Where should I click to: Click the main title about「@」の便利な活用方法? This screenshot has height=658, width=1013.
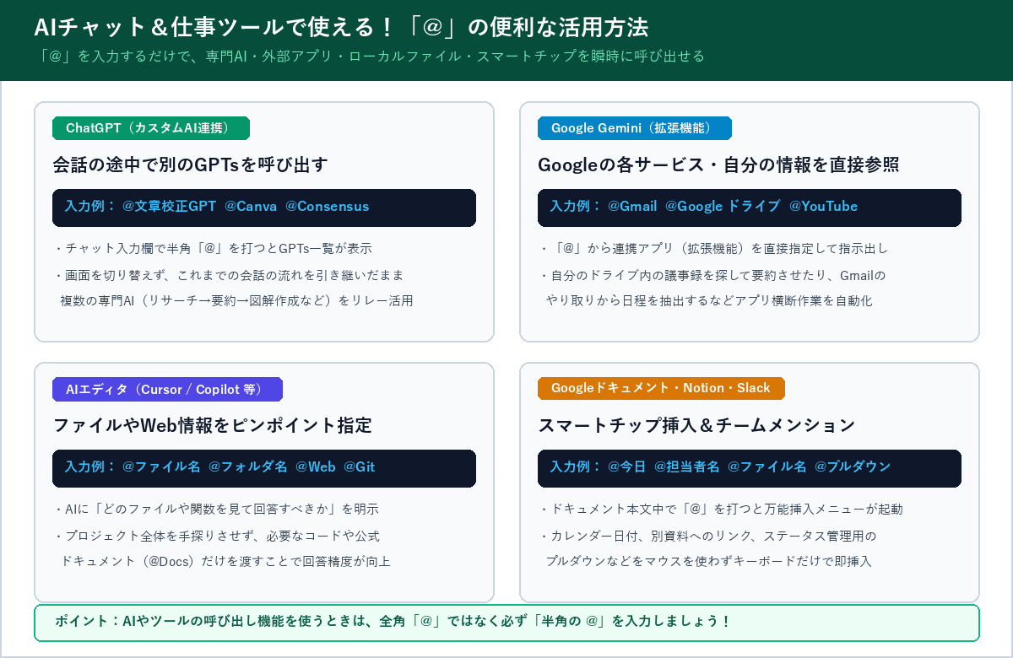(x=341, y=27)
